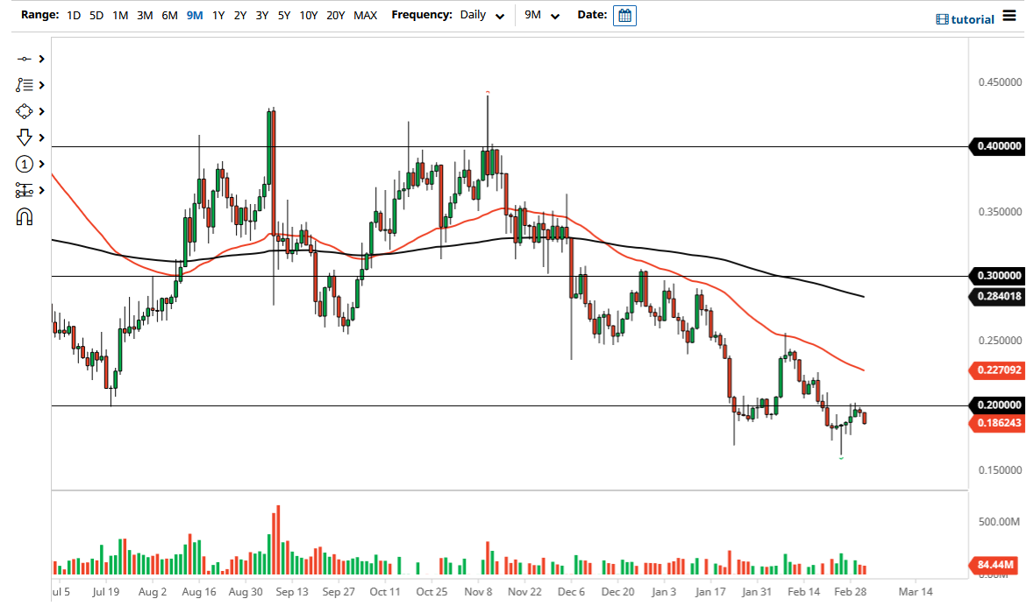Select the 5D range option

96,15
